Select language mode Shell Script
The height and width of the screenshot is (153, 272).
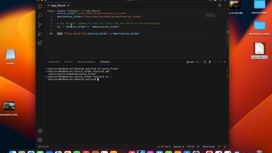209,147
